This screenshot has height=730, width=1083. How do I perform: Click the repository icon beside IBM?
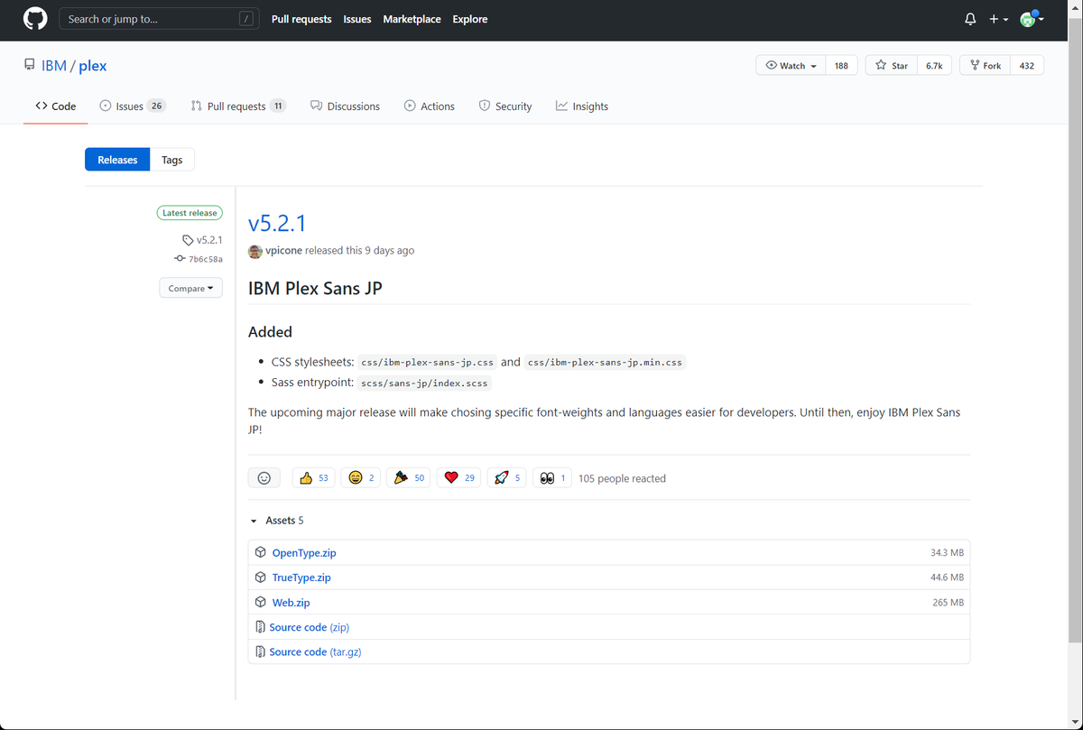pyautogui.click(x=30, y=66)
